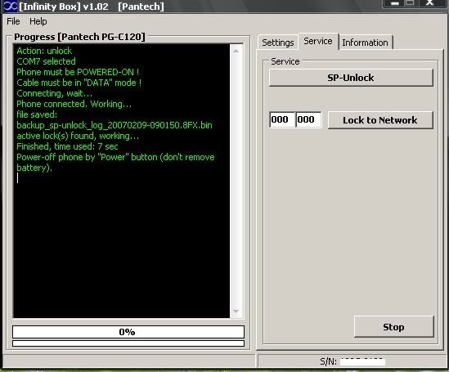Viewport: 449px width, 372px height.
Task: Click 'Finished, time used: 7 sec' line
Action: (67, 146)
